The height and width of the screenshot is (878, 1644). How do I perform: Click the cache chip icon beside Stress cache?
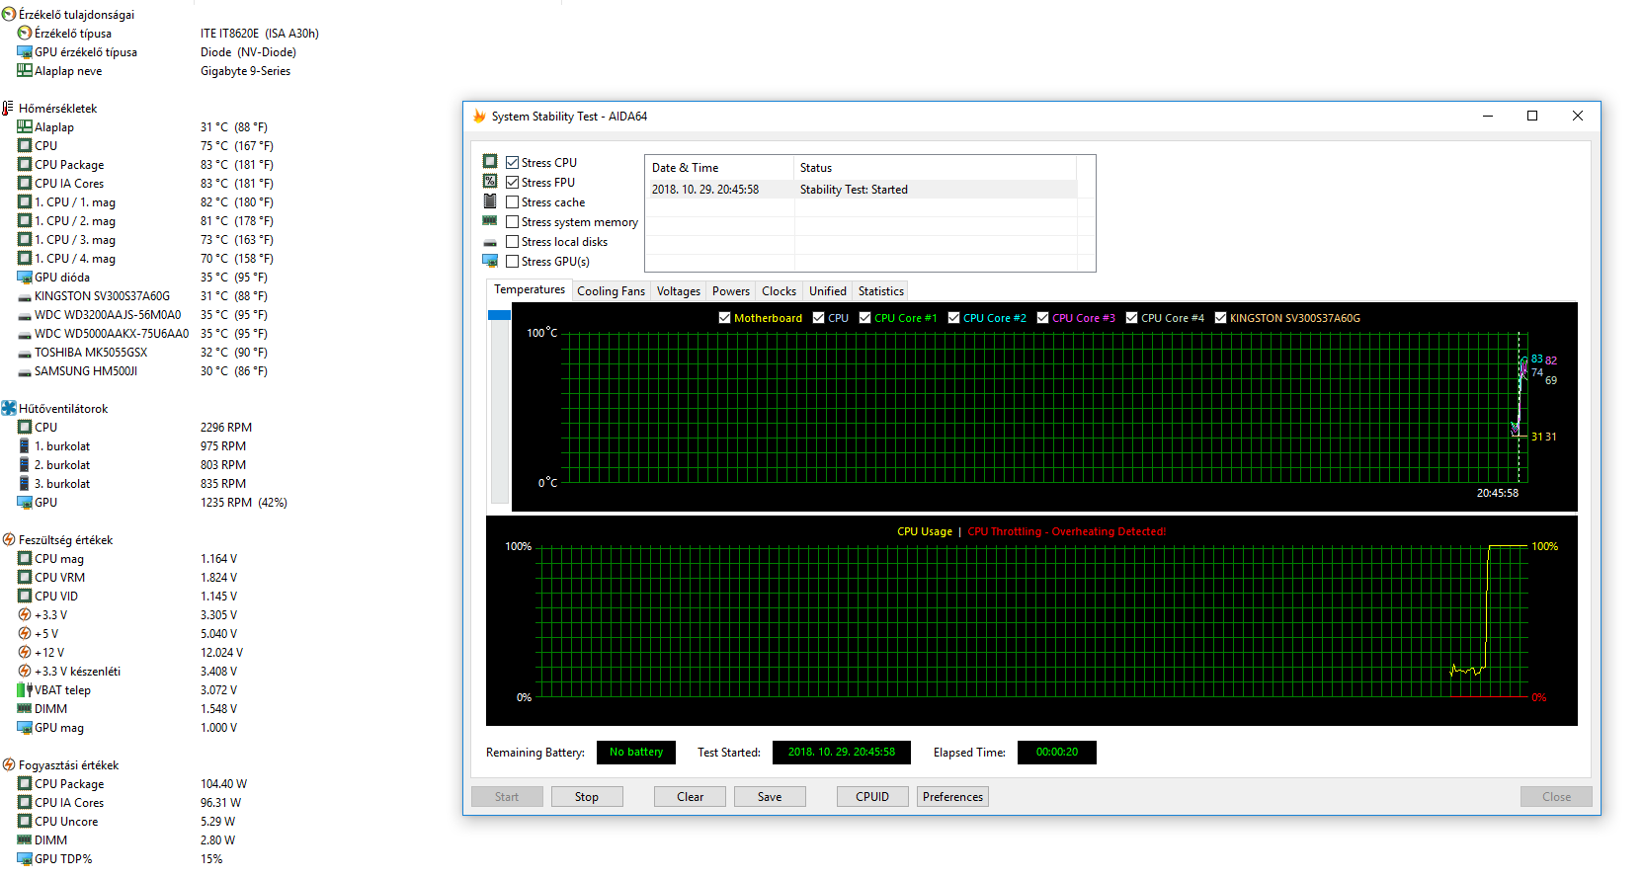tap(490, 201)
